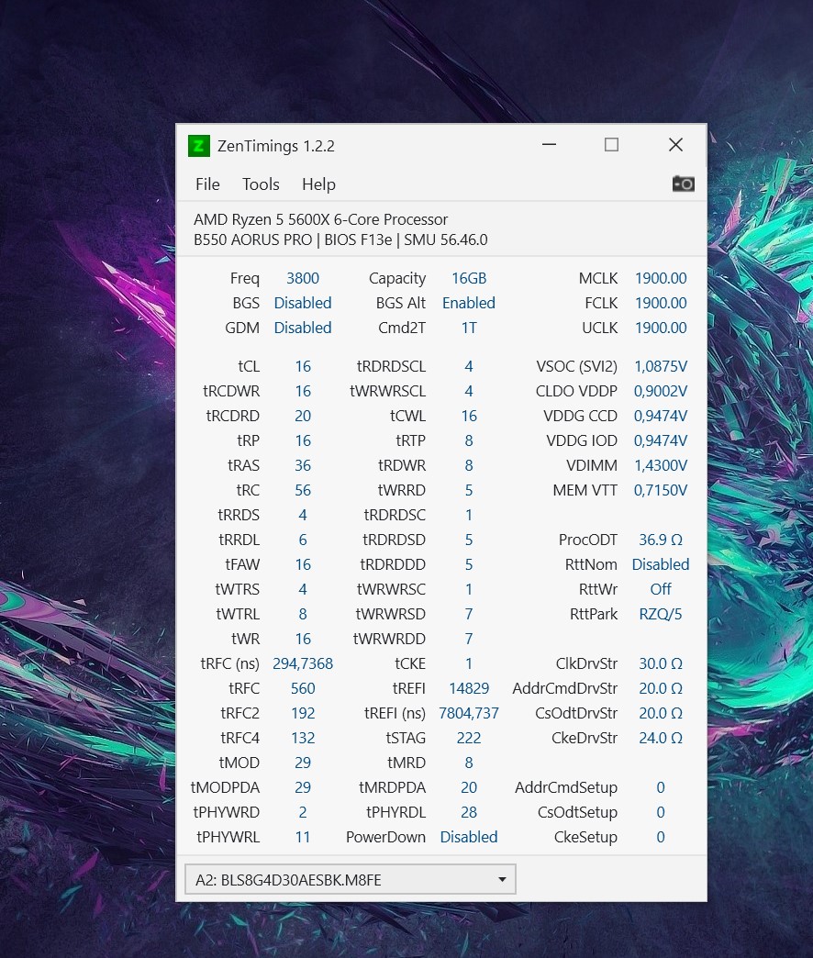Click the VDDG CCD value 0,9474V

tap(661, 416)
